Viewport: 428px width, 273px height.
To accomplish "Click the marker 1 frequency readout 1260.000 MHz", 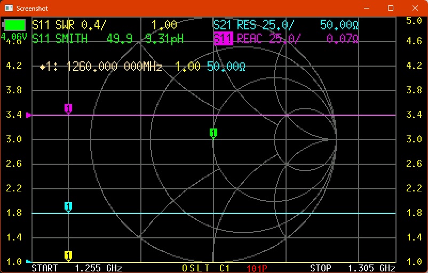I will click(118, 67).
